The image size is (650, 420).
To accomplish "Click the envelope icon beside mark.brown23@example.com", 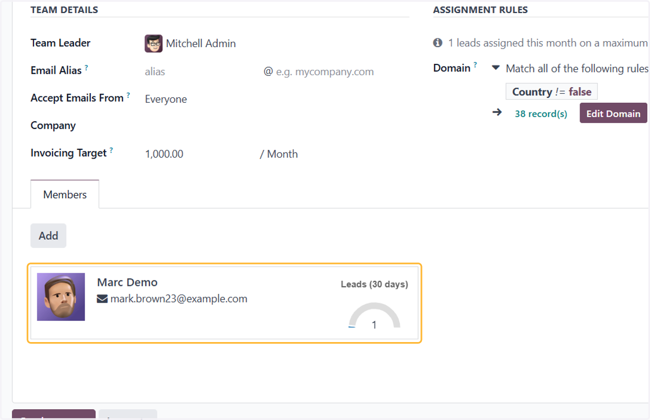I will 102,299.
